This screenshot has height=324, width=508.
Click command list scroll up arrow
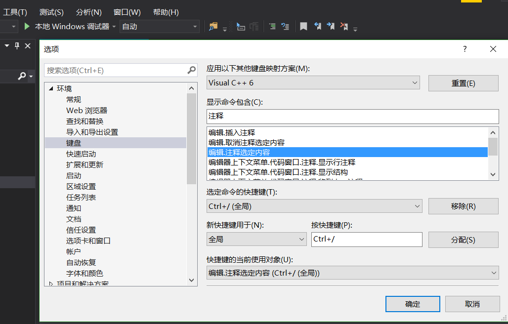coord(493,133)
